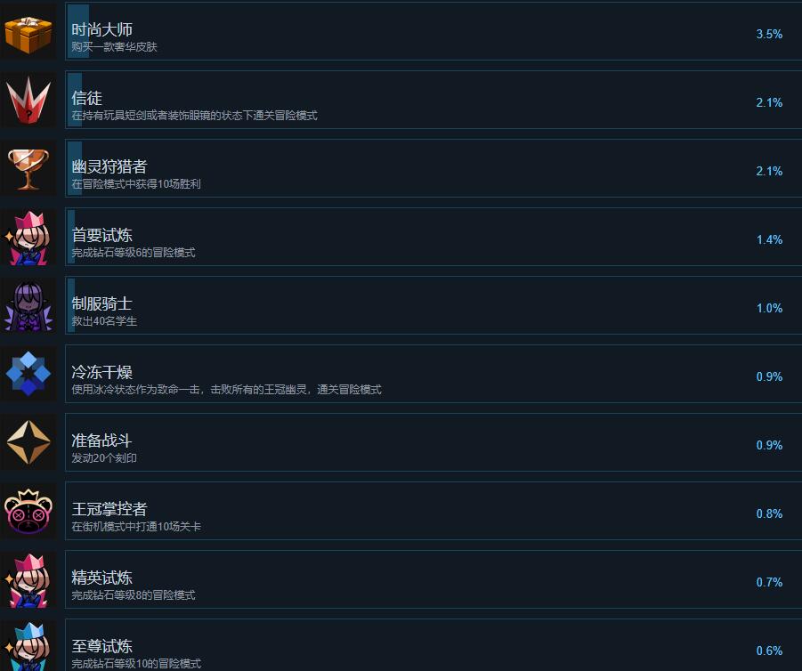Click the purple-haired character icon for 制服骑士
The height and width of the screenshot is (671, 802).
[x=28, y=306]
